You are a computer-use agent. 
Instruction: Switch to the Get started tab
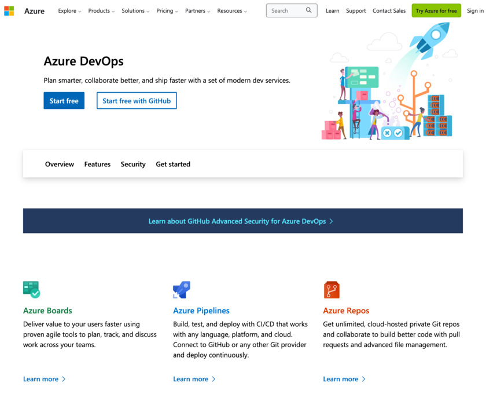[x=173, y=164]
